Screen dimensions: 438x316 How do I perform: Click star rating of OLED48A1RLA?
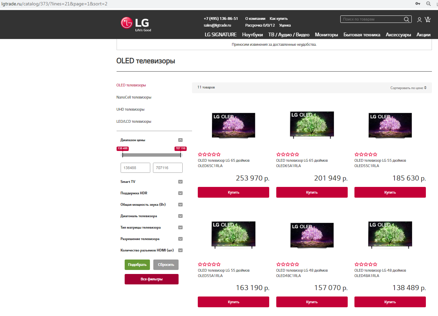366,265
